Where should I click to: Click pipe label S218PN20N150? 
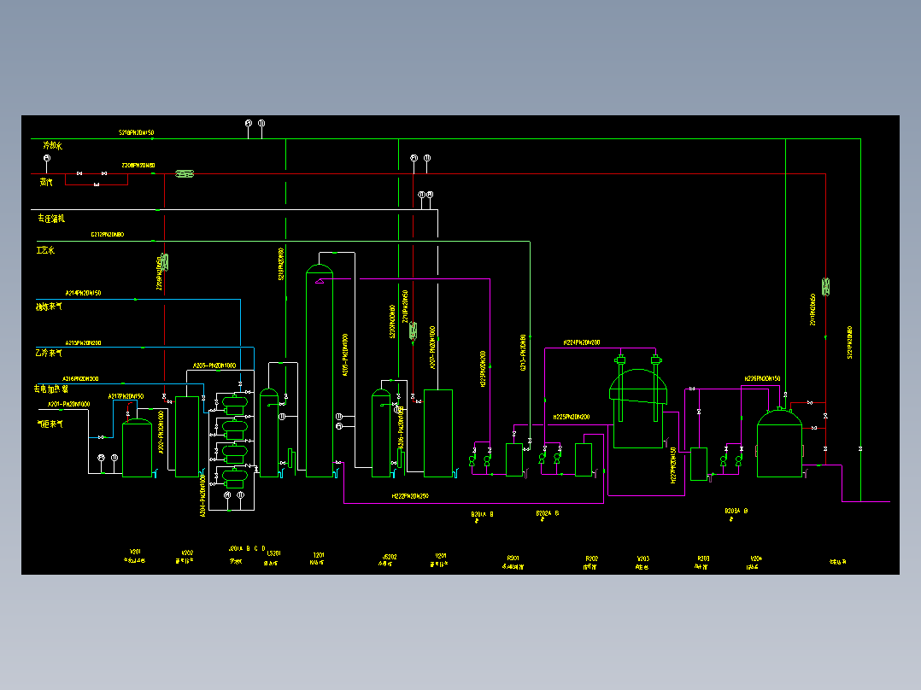coord(137,132)
